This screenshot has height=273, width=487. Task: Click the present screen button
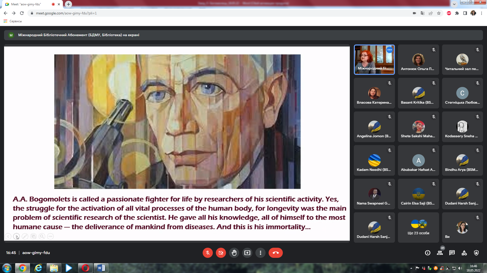coord(247,253)
